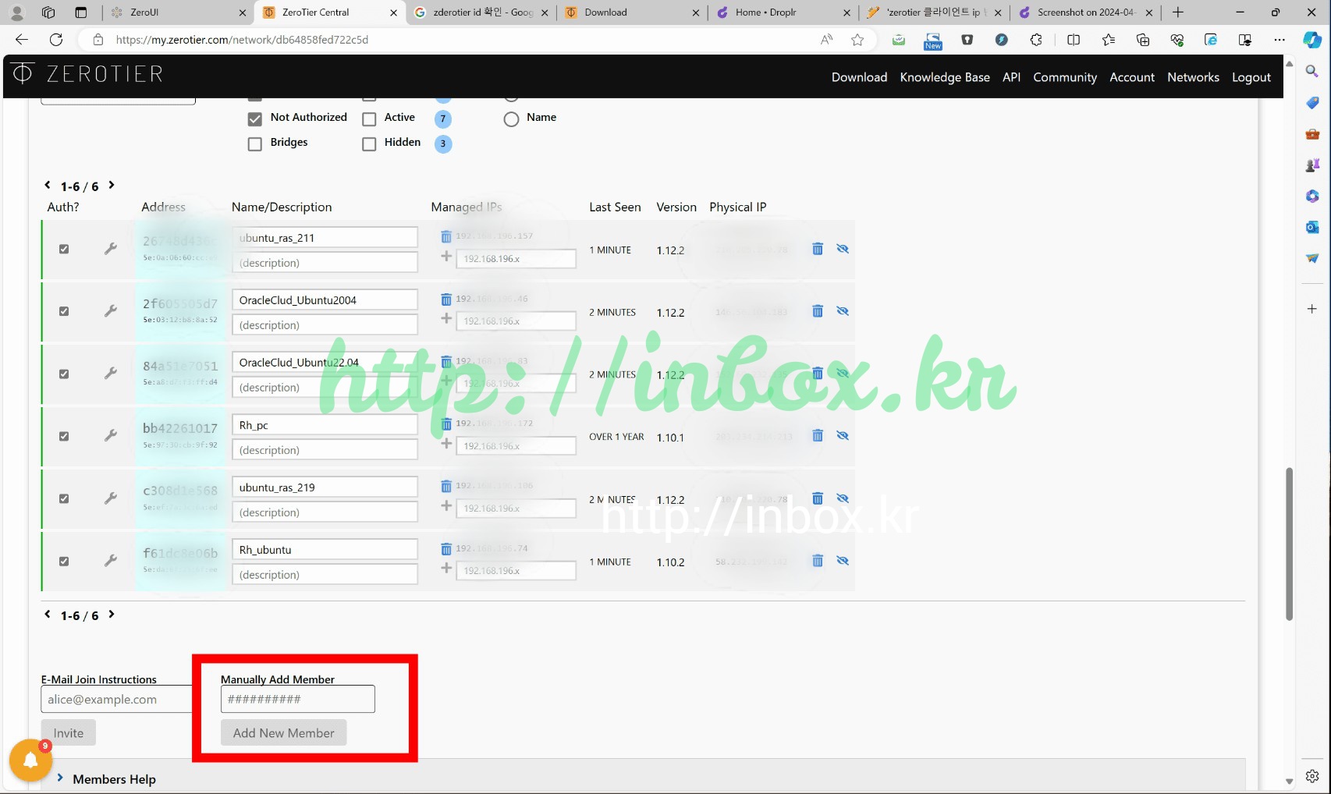Screen dimensions: 1331x794
Task: Add managed IP plus for ubuntu_ras_219
Action: click(x=446, y=506)
